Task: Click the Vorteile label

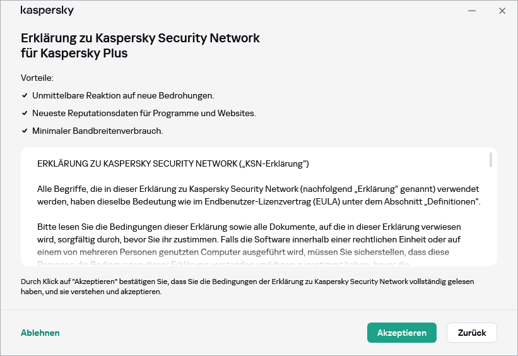Action: click(37, 78)
